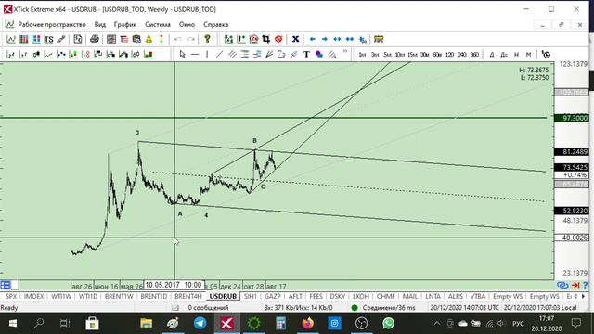Select the parallel channel lines tool

coord(232,55)
